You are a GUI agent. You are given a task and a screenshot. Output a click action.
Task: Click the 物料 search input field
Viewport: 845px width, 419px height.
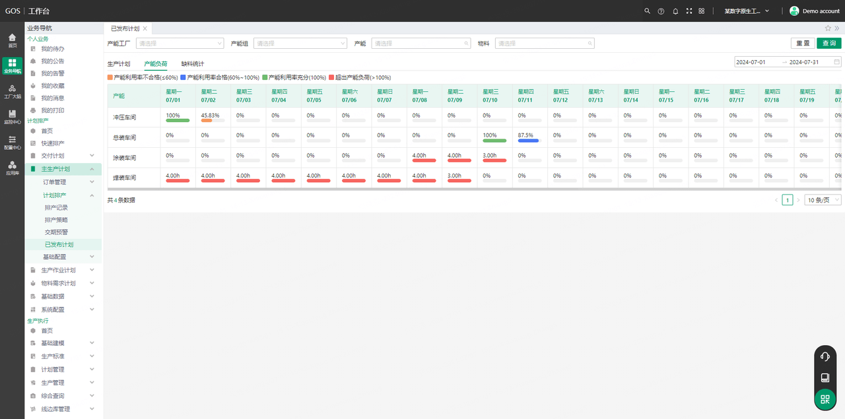[545, 44]
